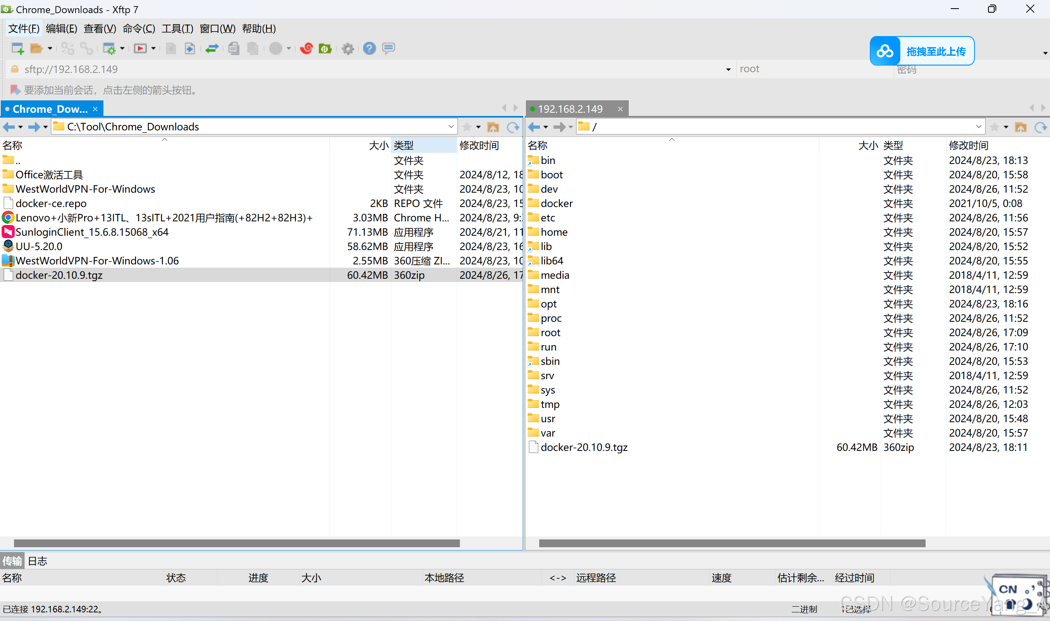The width and height of the screenshot is (1050, 621).
Task: Click the remote pane horizontal scrollbar
Action: coord(732,543)
